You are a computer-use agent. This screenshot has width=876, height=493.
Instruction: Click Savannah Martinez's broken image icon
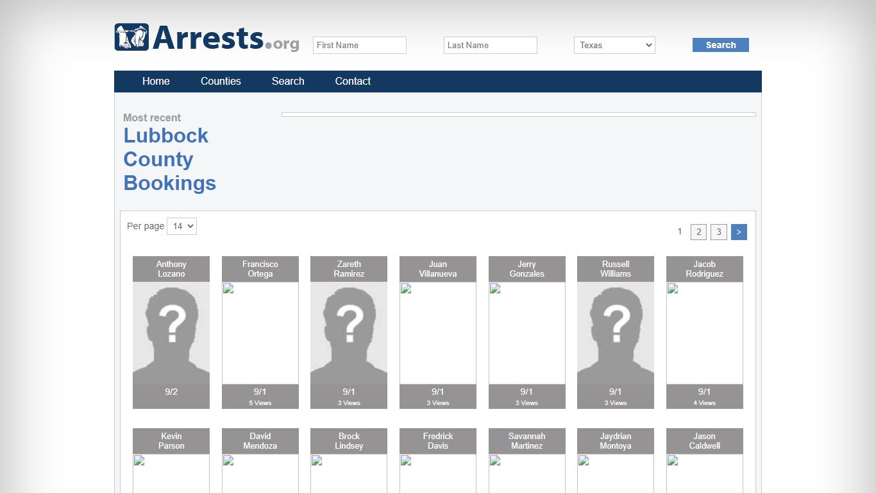[x=495, y=460]
